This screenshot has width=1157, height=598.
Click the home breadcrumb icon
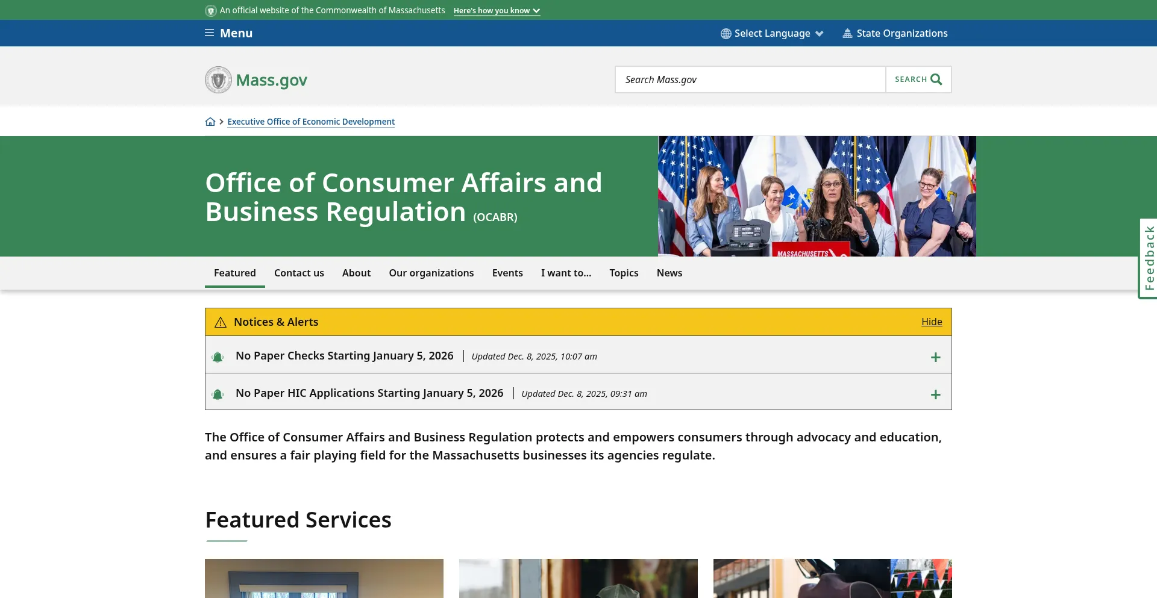point(210,122)
